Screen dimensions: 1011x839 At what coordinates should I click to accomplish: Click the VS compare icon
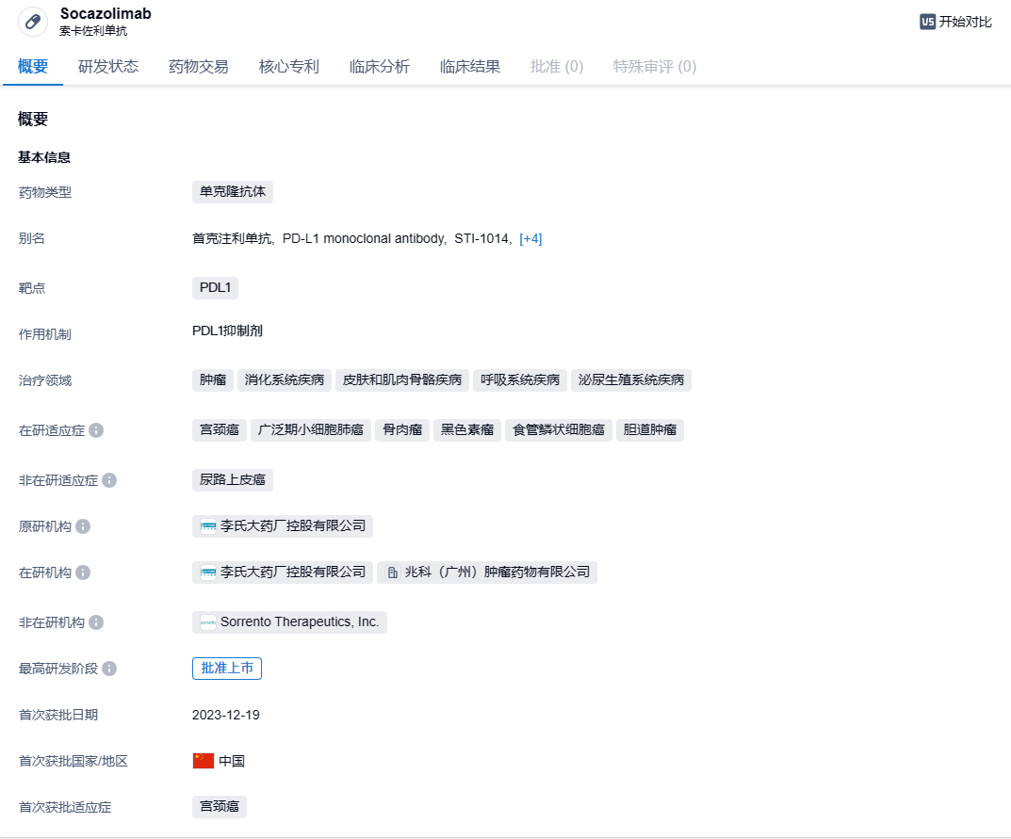(x=927, y=22)
